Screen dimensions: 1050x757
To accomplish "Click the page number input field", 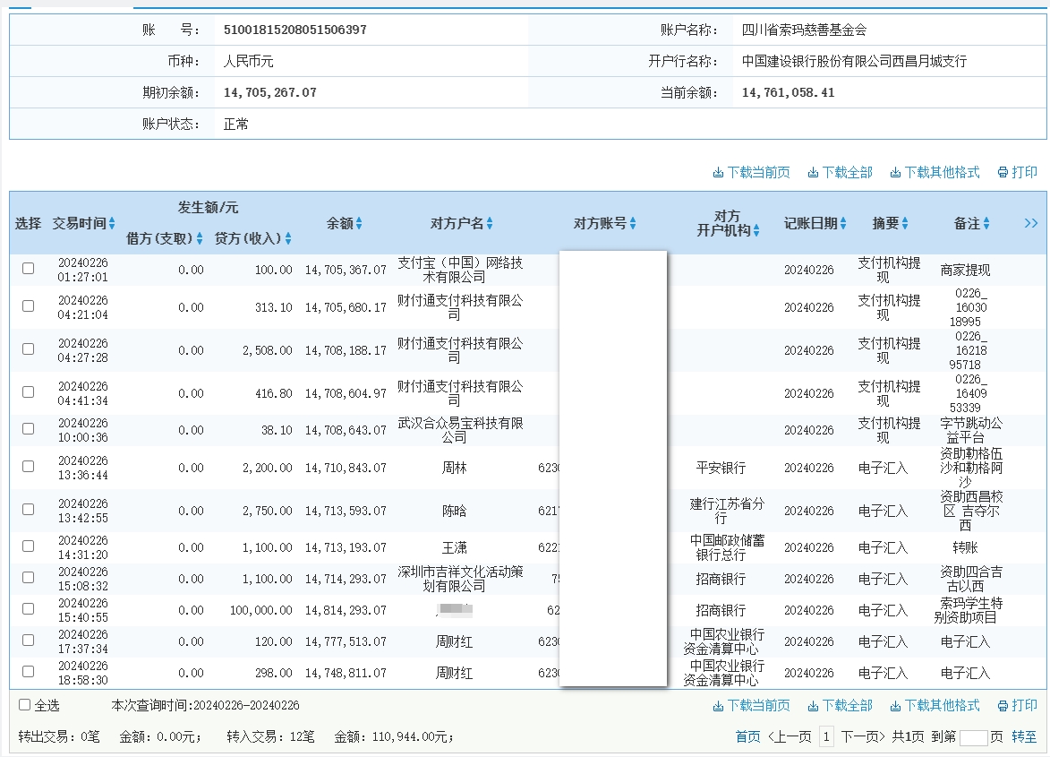I will (973, 737).
